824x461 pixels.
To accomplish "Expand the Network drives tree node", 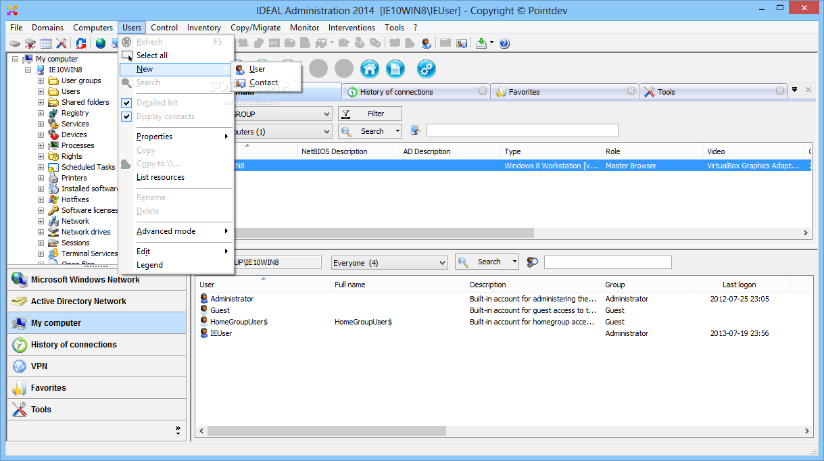I will [x=41, y=232].
